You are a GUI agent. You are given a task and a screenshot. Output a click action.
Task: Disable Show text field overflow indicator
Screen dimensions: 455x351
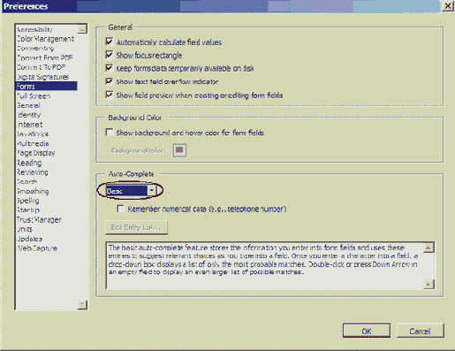click(110, 81)
